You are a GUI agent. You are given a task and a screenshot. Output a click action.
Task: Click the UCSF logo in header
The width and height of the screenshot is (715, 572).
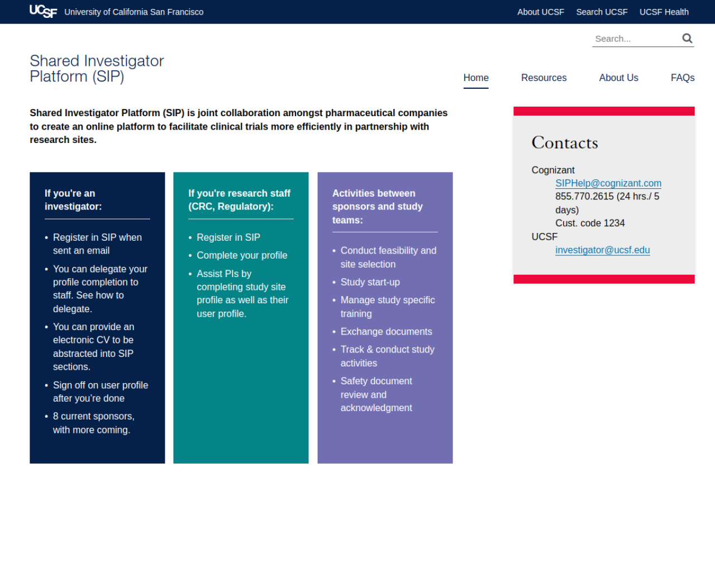pos(43,11)
